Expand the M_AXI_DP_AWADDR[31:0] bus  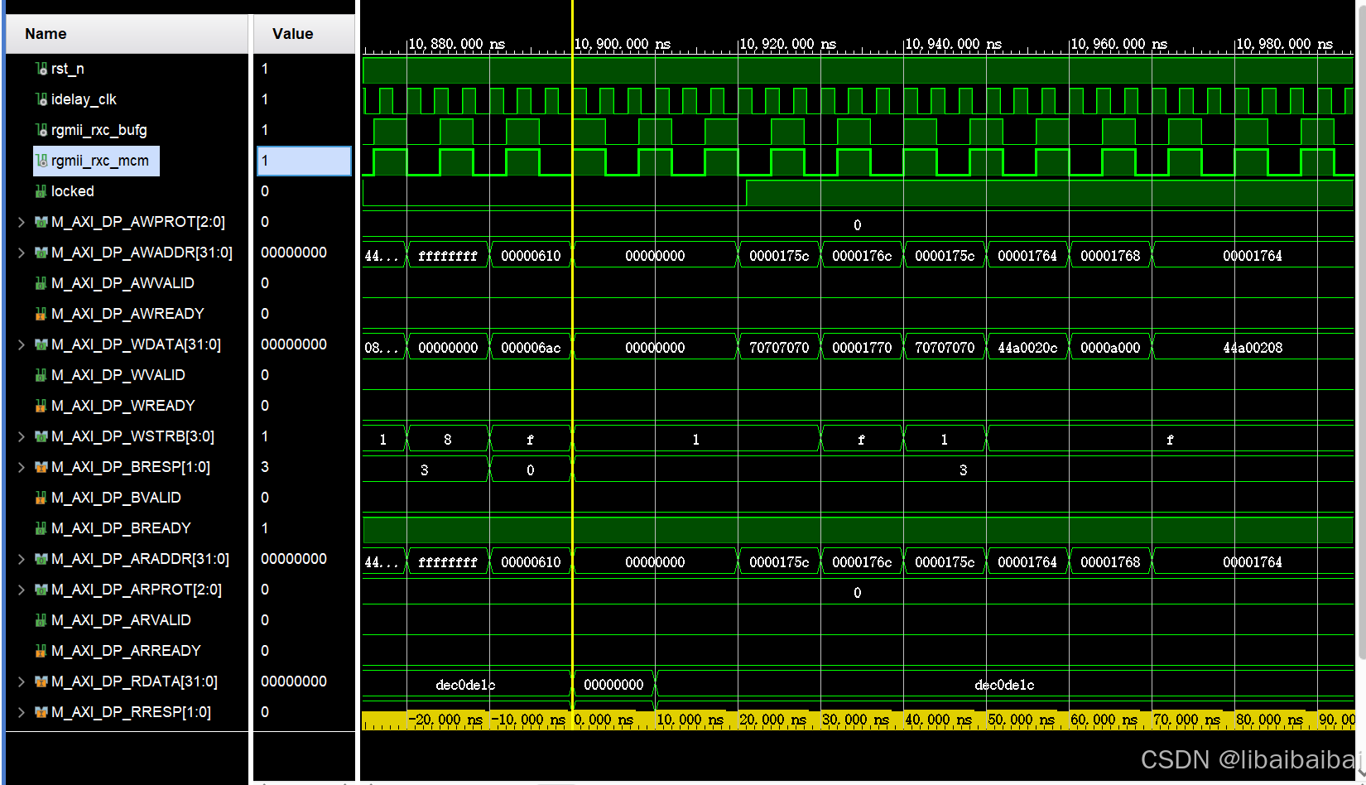coord(21,253)
